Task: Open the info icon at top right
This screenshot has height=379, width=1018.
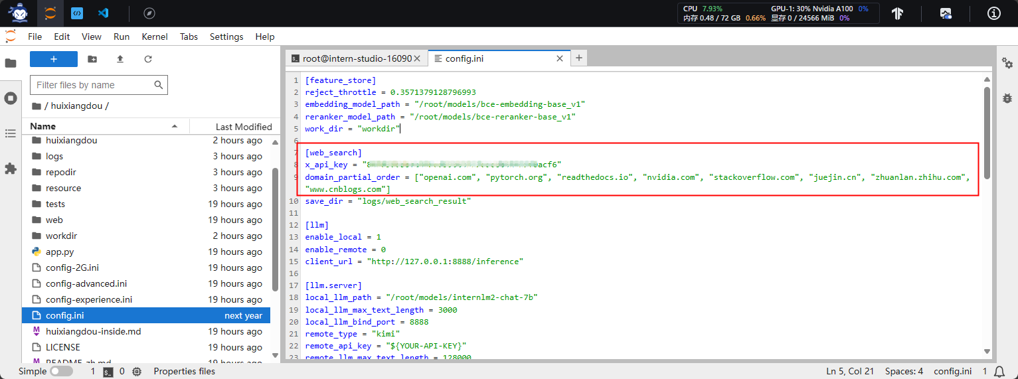Action: point(994,13)
